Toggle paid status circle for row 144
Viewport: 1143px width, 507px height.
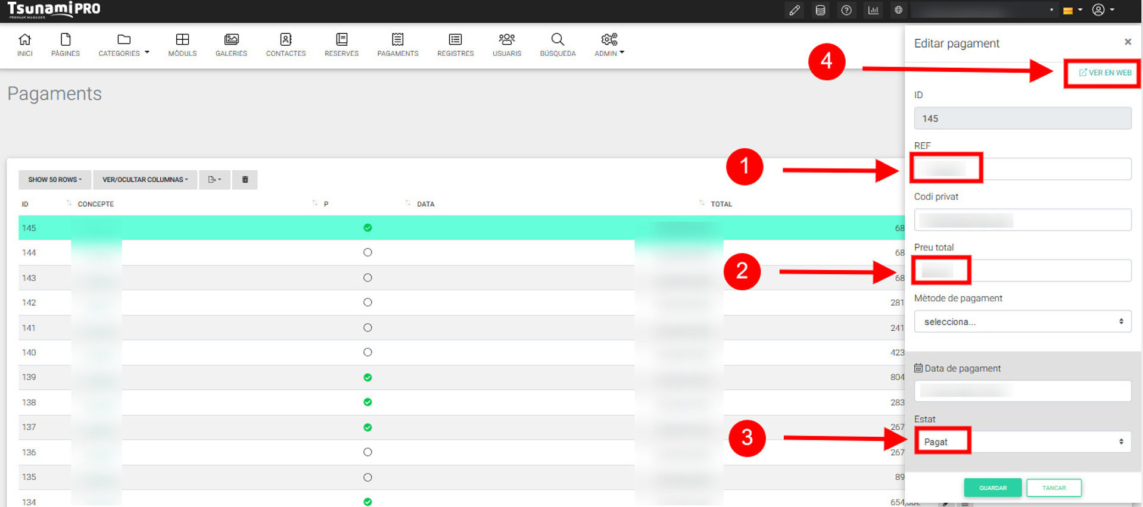pos(367,252)
